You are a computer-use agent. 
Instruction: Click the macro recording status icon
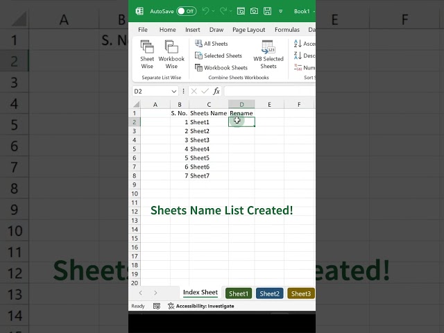click(157, 306)
